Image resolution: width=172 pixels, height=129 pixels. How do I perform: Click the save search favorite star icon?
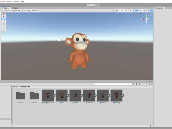tap(146, 84)
